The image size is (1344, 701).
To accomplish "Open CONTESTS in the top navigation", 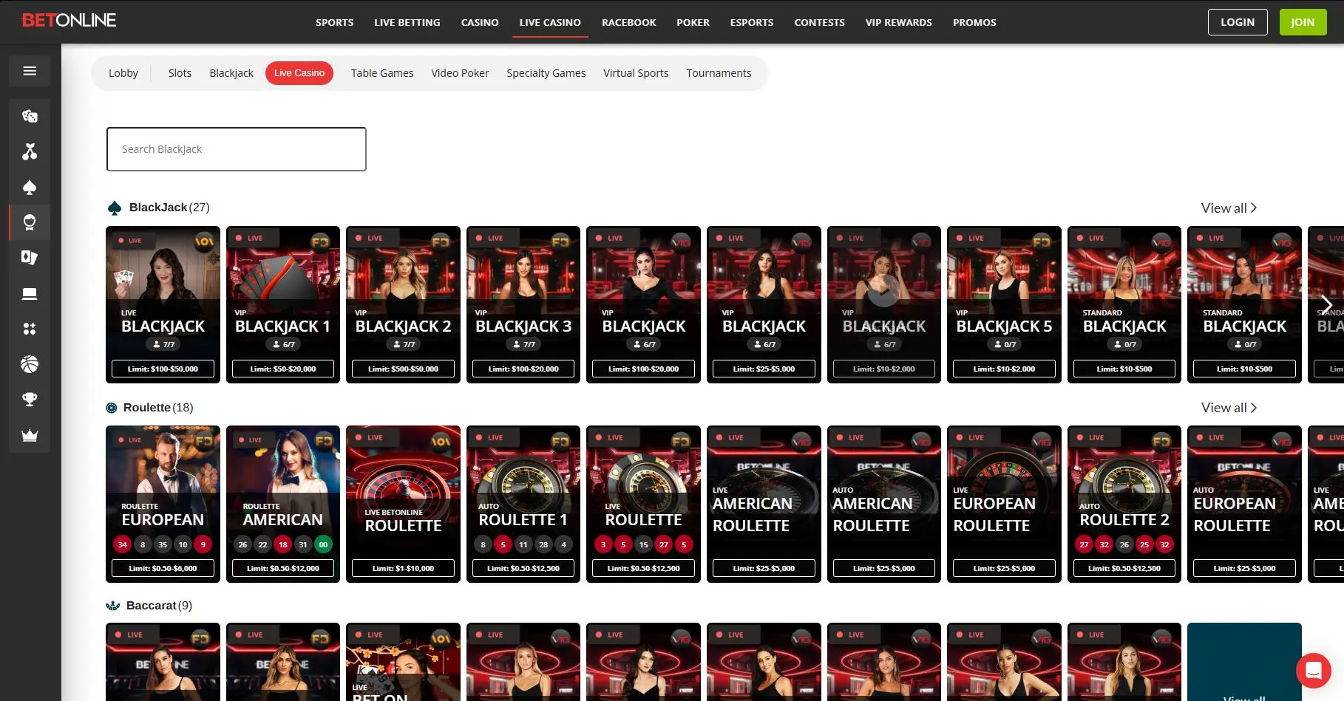I will 819,22.
